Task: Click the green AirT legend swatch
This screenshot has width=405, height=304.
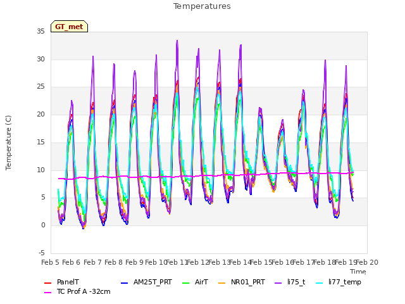Action: tap(185, 283)
